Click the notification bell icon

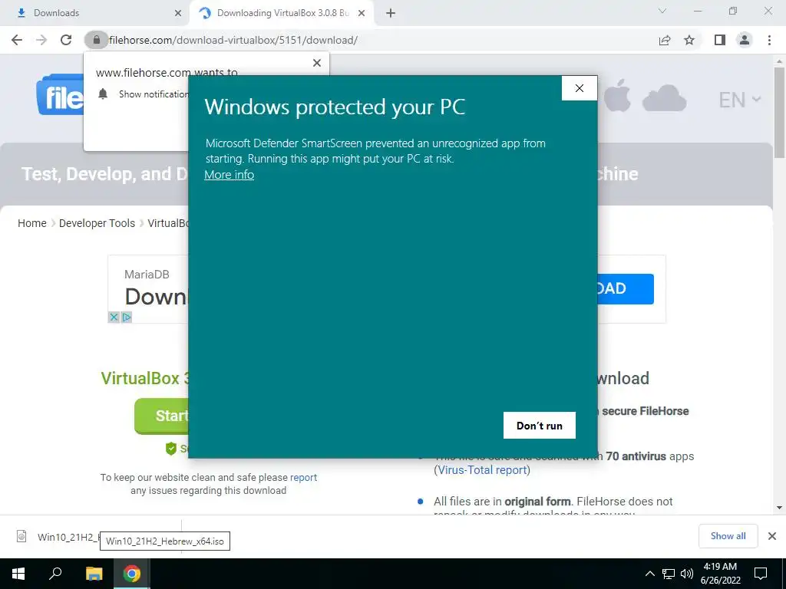[103, 94]
